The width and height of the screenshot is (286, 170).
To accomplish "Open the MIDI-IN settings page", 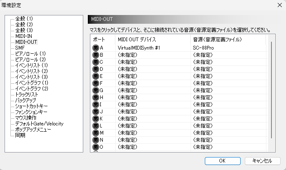I will (x=24, y=36).
